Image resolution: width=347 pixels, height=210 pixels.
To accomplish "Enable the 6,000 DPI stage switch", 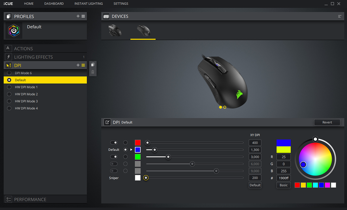I will 114,164.
